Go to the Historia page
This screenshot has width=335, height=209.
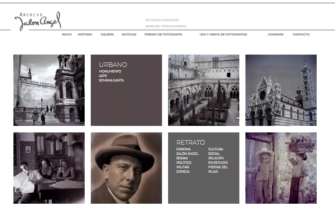[85, 35]
